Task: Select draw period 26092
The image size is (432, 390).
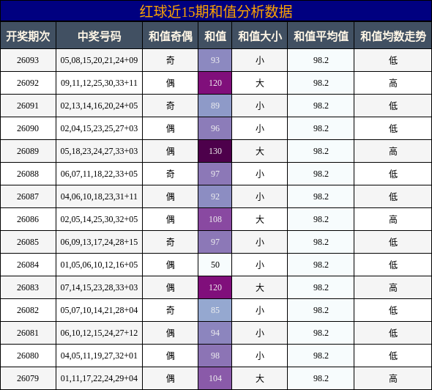Action: 28,83
